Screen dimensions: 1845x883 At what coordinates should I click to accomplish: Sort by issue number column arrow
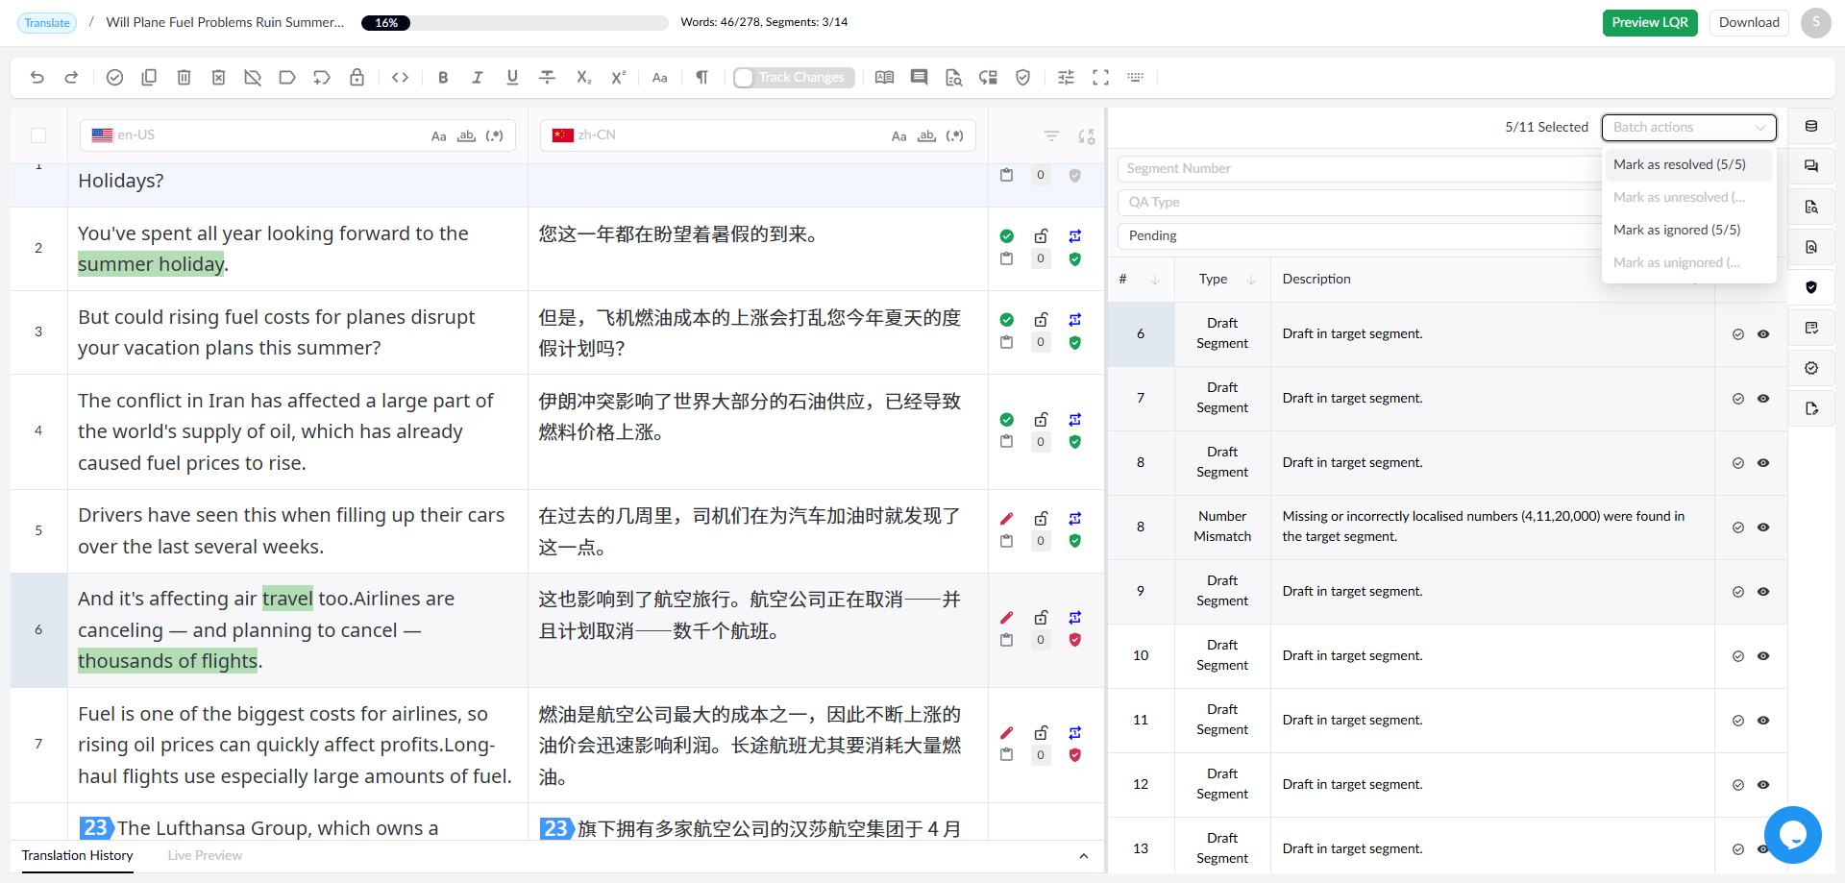[x=1155, y=280]
